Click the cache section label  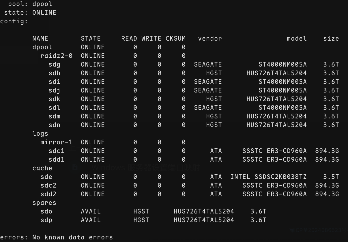point(42,168)
